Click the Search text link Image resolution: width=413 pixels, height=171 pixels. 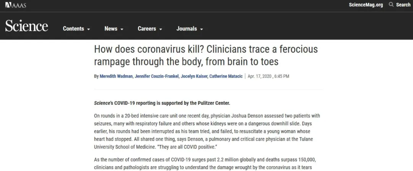coord(403,5)
